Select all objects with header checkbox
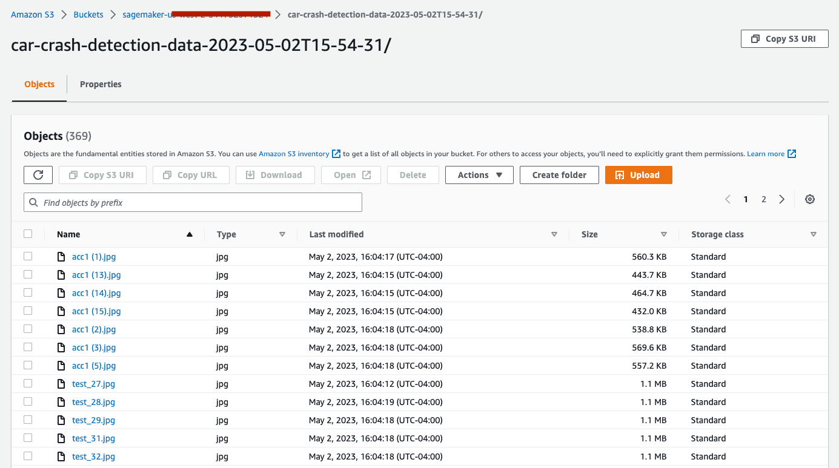Screen dimensions: 839x468 tap(28, 234)
